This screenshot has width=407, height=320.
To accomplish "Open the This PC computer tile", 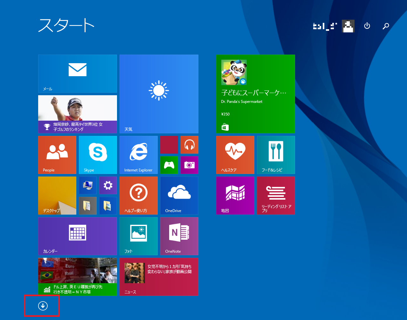I will click(88, 185).
